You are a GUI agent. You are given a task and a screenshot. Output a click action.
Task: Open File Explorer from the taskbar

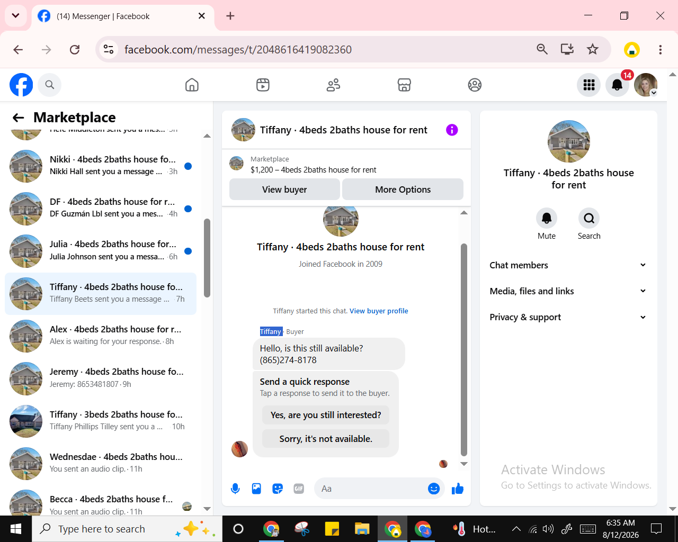point(362,529)
